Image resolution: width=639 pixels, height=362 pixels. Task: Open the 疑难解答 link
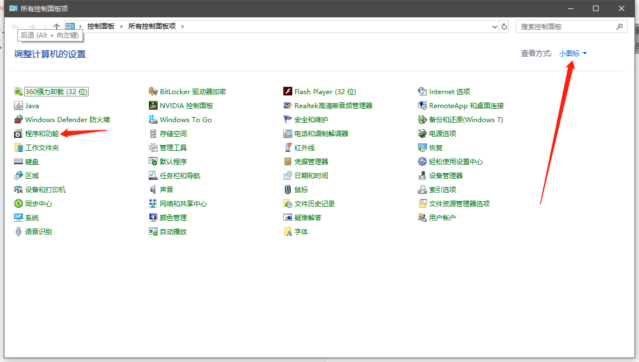click(x=307, y=218)
